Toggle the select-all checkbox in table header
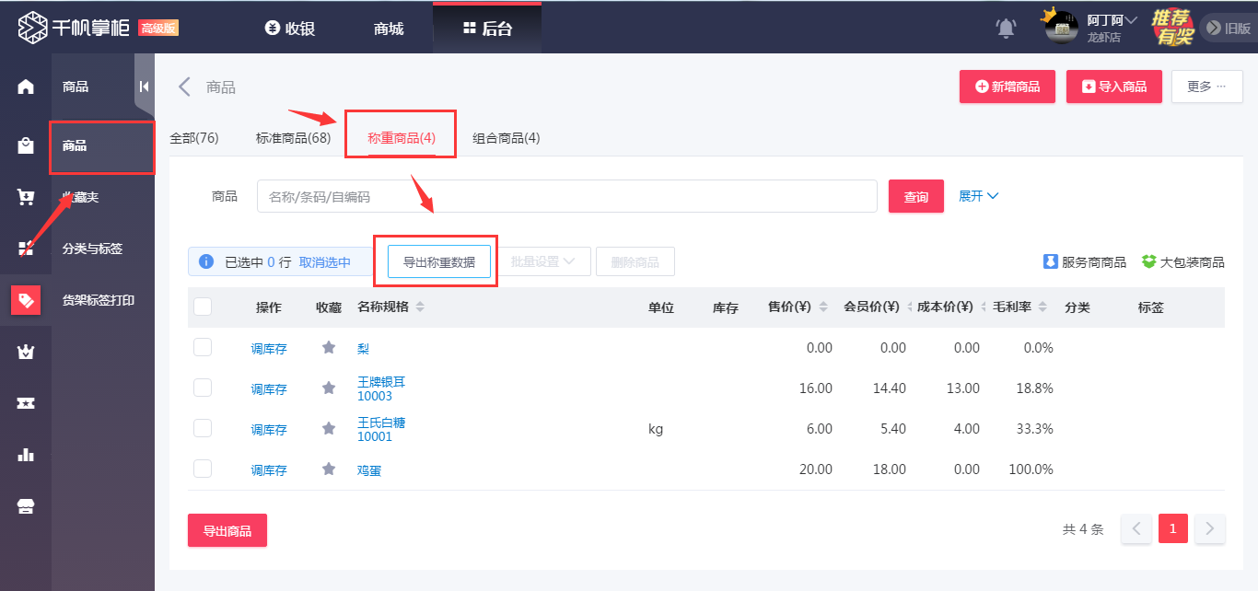 point(203,307)
